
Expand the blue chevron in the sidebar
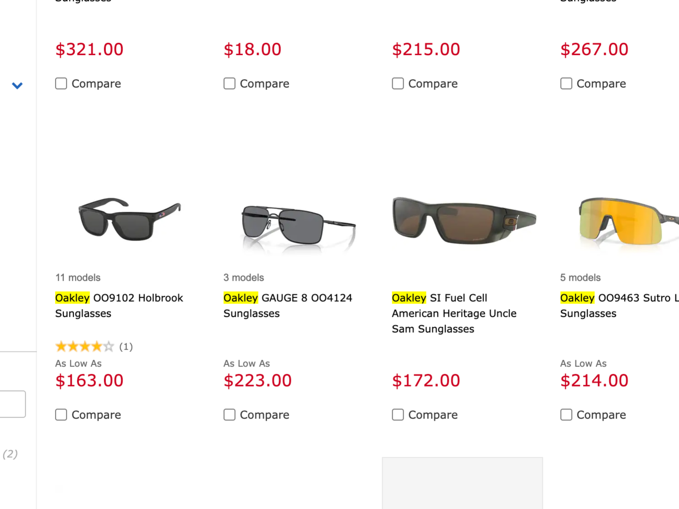click(x=17, y=85)
